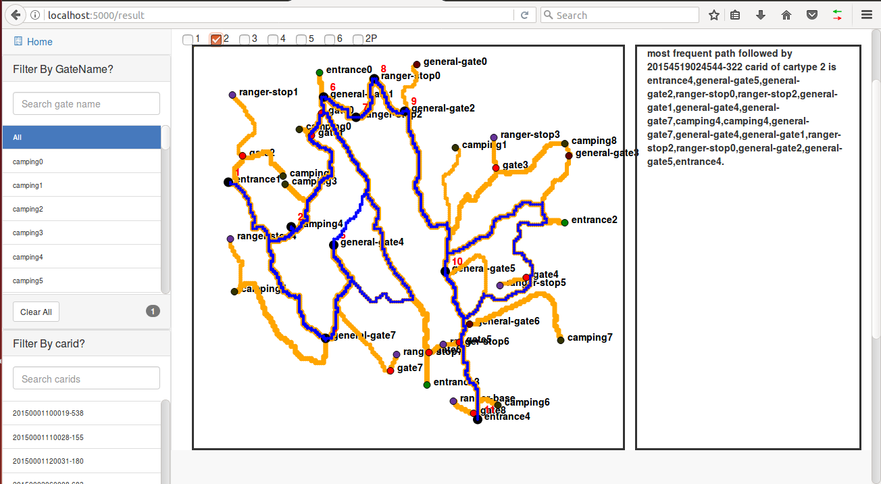Go to the browser home page icon
Image resolution: width=881 pixels, height=484 pixels.
point(786,15)
